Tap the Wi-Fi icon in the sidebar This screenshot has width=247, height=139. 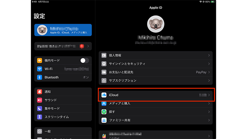coord(39,69)
